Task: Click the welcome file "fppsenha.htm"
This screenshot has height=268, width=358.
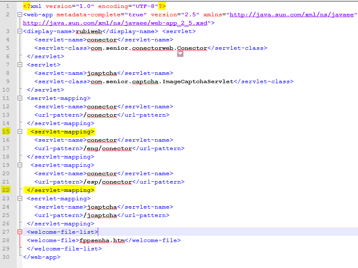Action: (102, 240)
